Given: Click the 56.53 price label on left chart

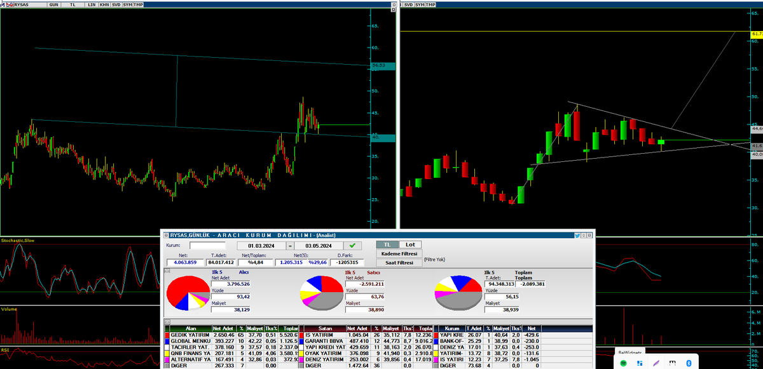Looking at the screenshot, I should coord(381,65).
